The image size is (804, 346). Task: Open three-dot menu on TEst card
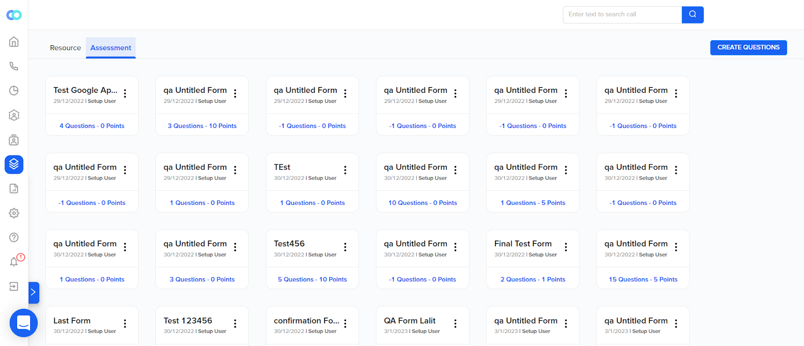click(x=345, y=170)
